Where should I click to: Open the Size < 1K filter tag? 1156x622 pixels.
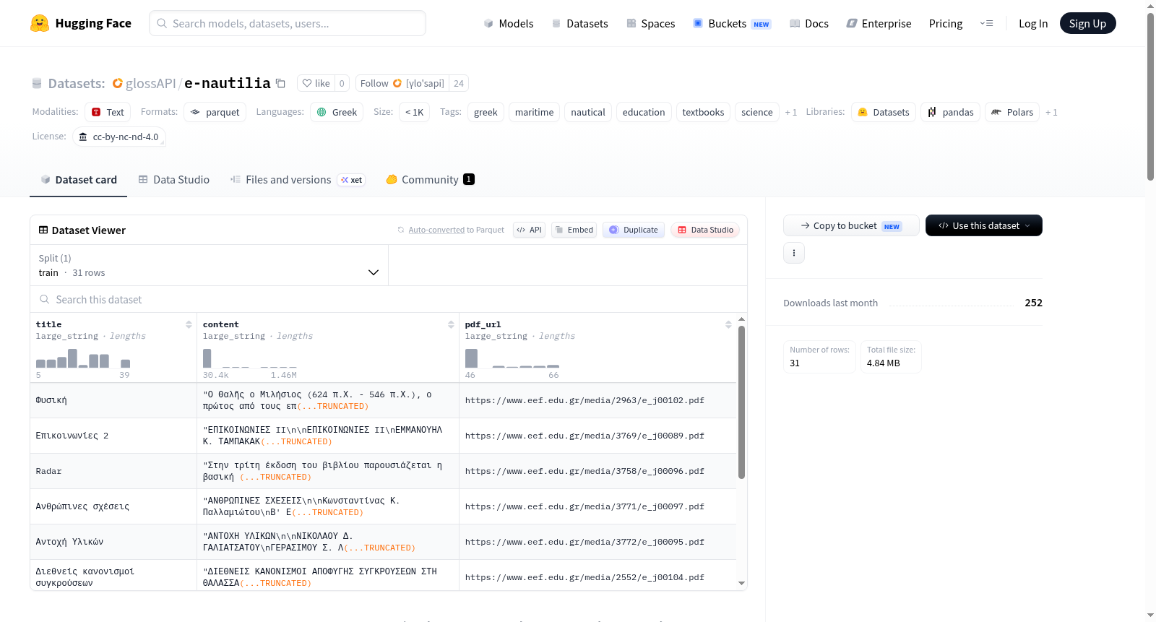[414, 112]
